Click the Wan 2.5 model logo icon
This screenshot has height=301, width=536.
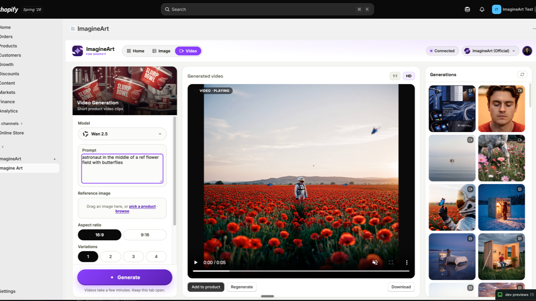86,134
